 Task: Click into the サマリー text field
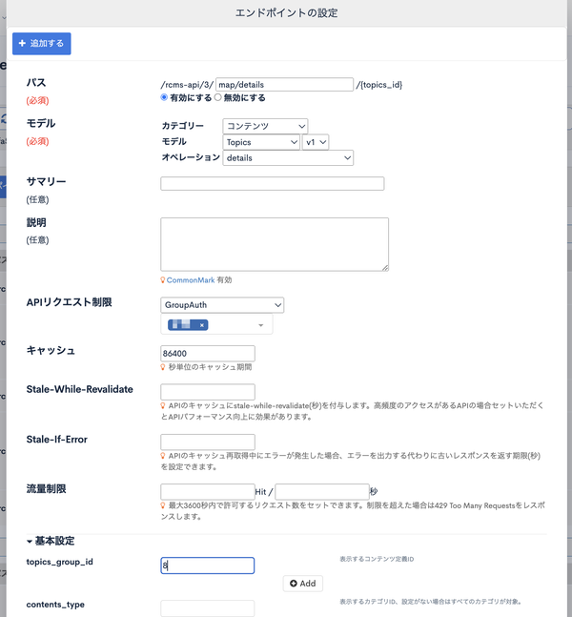pyautogui.click(x=273, y=184)
